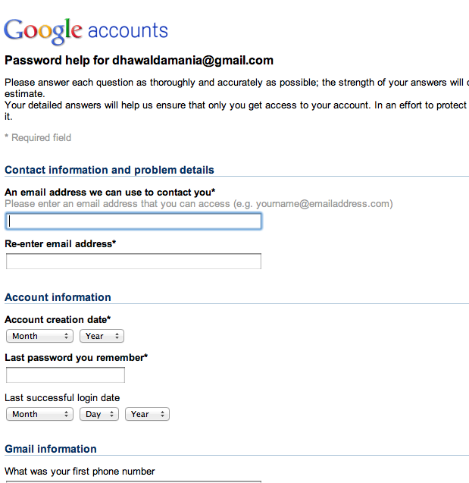The width and height of the screenshot is (469, 483).
Task: Open the Last login Day dropdown
Action: click(x=99, y=414)
